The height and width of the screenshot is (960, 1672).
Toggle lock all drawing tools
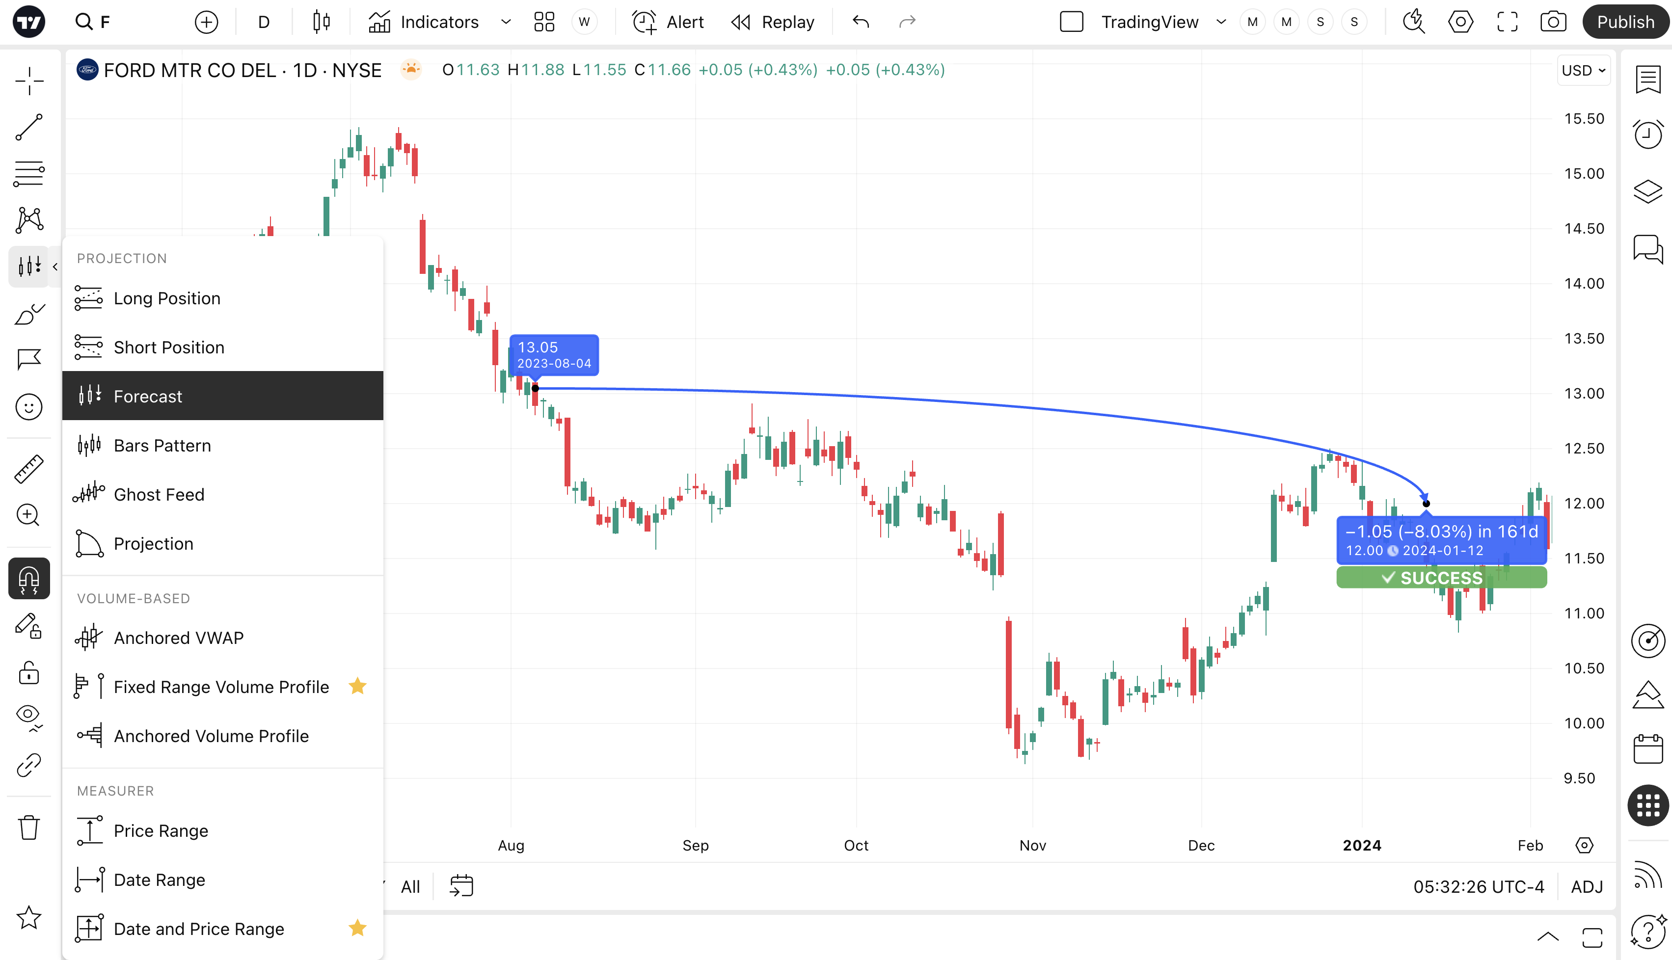click(29, 673)
